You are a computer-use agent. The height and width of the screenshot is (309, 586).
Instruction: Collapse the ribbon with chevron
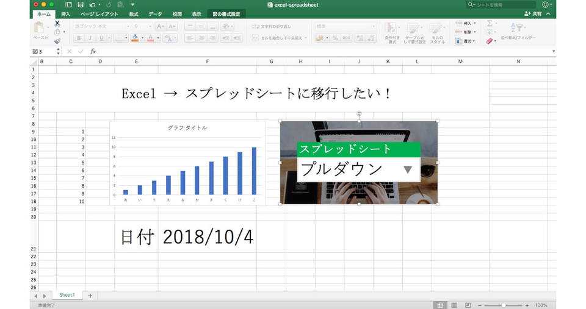point(548,13)
